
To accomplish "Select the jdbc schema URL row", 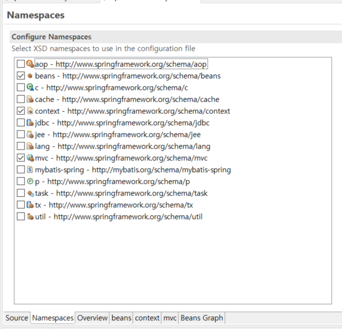I will (x=122, y=123).
